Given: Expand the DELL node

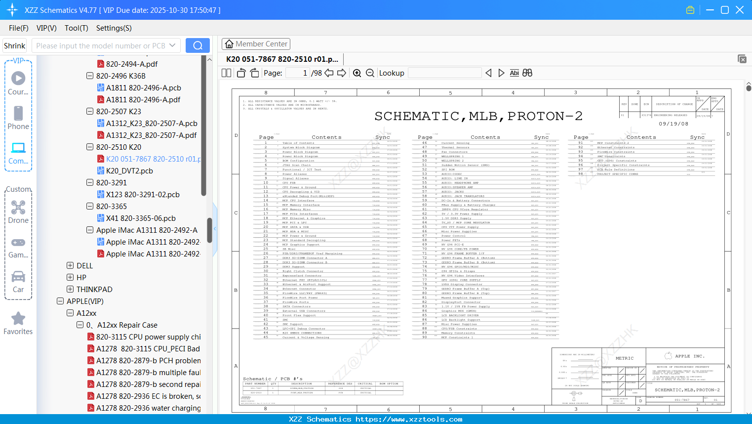Looking at the screenshot, I should (70, 266).
